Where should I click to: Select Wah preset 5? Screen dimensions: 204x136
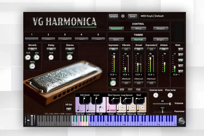pyautogui.click(x=181, y=72)
